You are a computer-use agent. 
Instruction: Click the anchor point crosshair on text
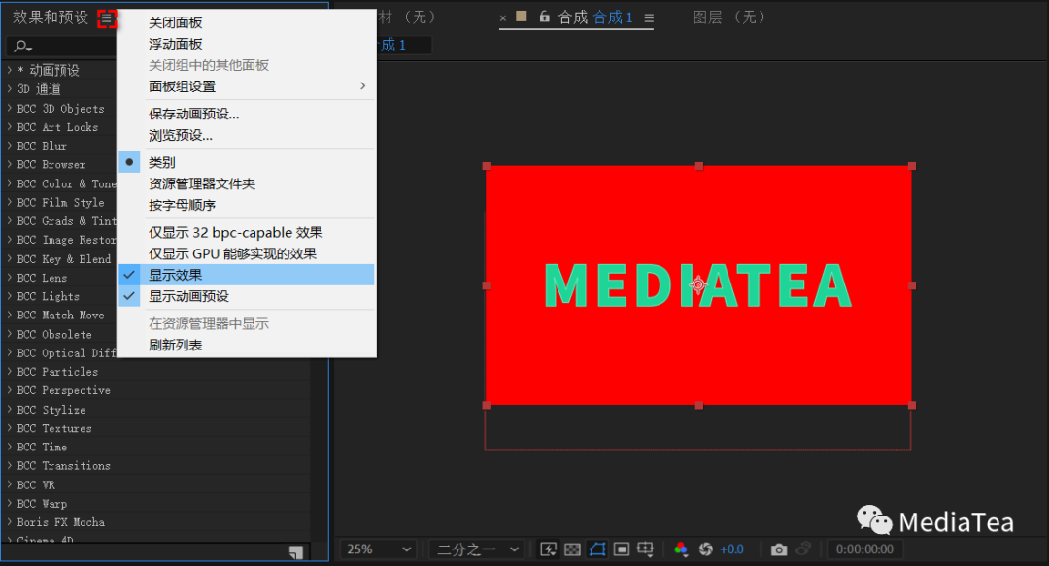tap(698, 285)
